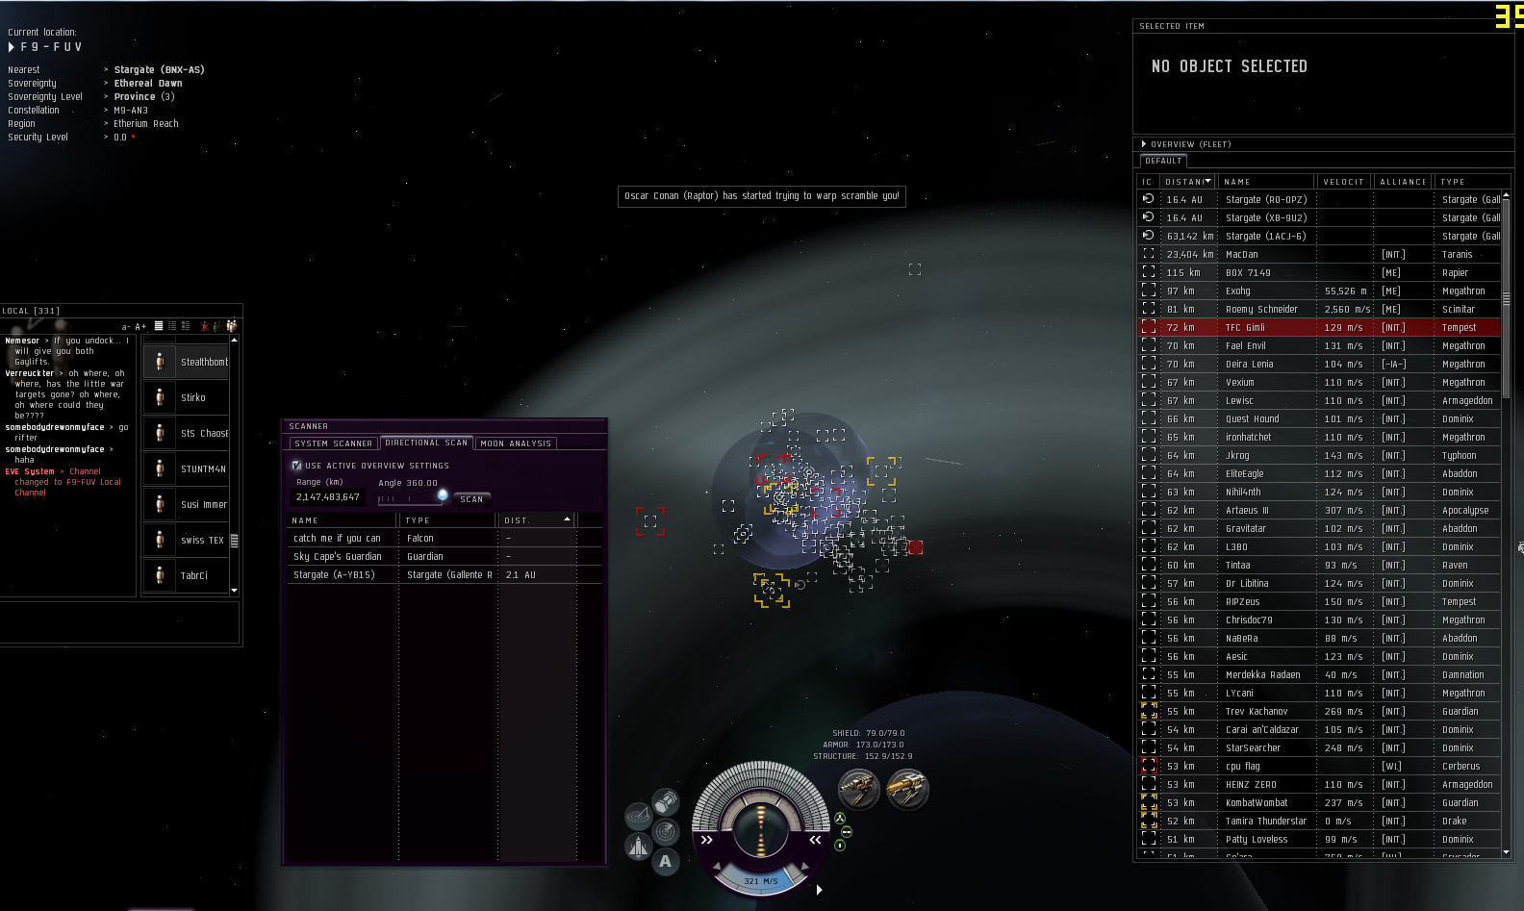Click the white arrow expander right of speed gauge
This screenshot has width=1524, height=911.
click(x=819, y=890)
